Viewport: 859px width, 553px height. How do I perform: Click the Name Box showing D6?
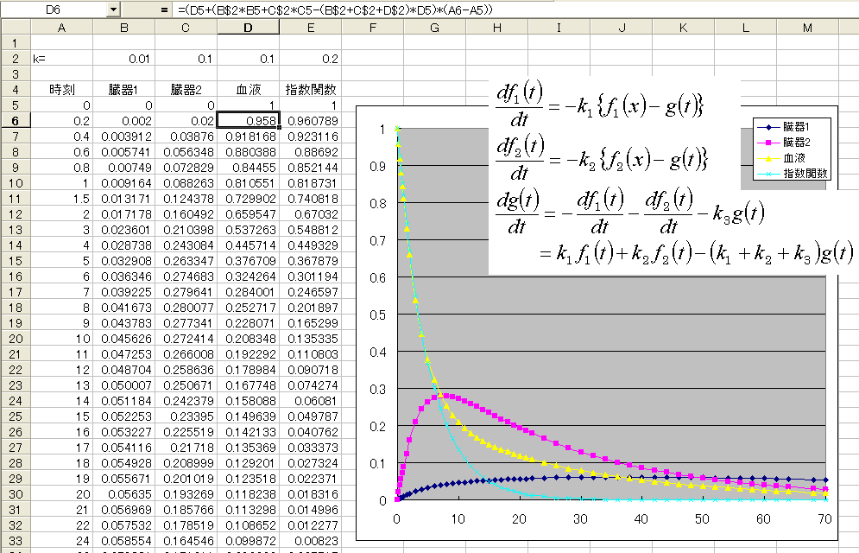(54, 10)
